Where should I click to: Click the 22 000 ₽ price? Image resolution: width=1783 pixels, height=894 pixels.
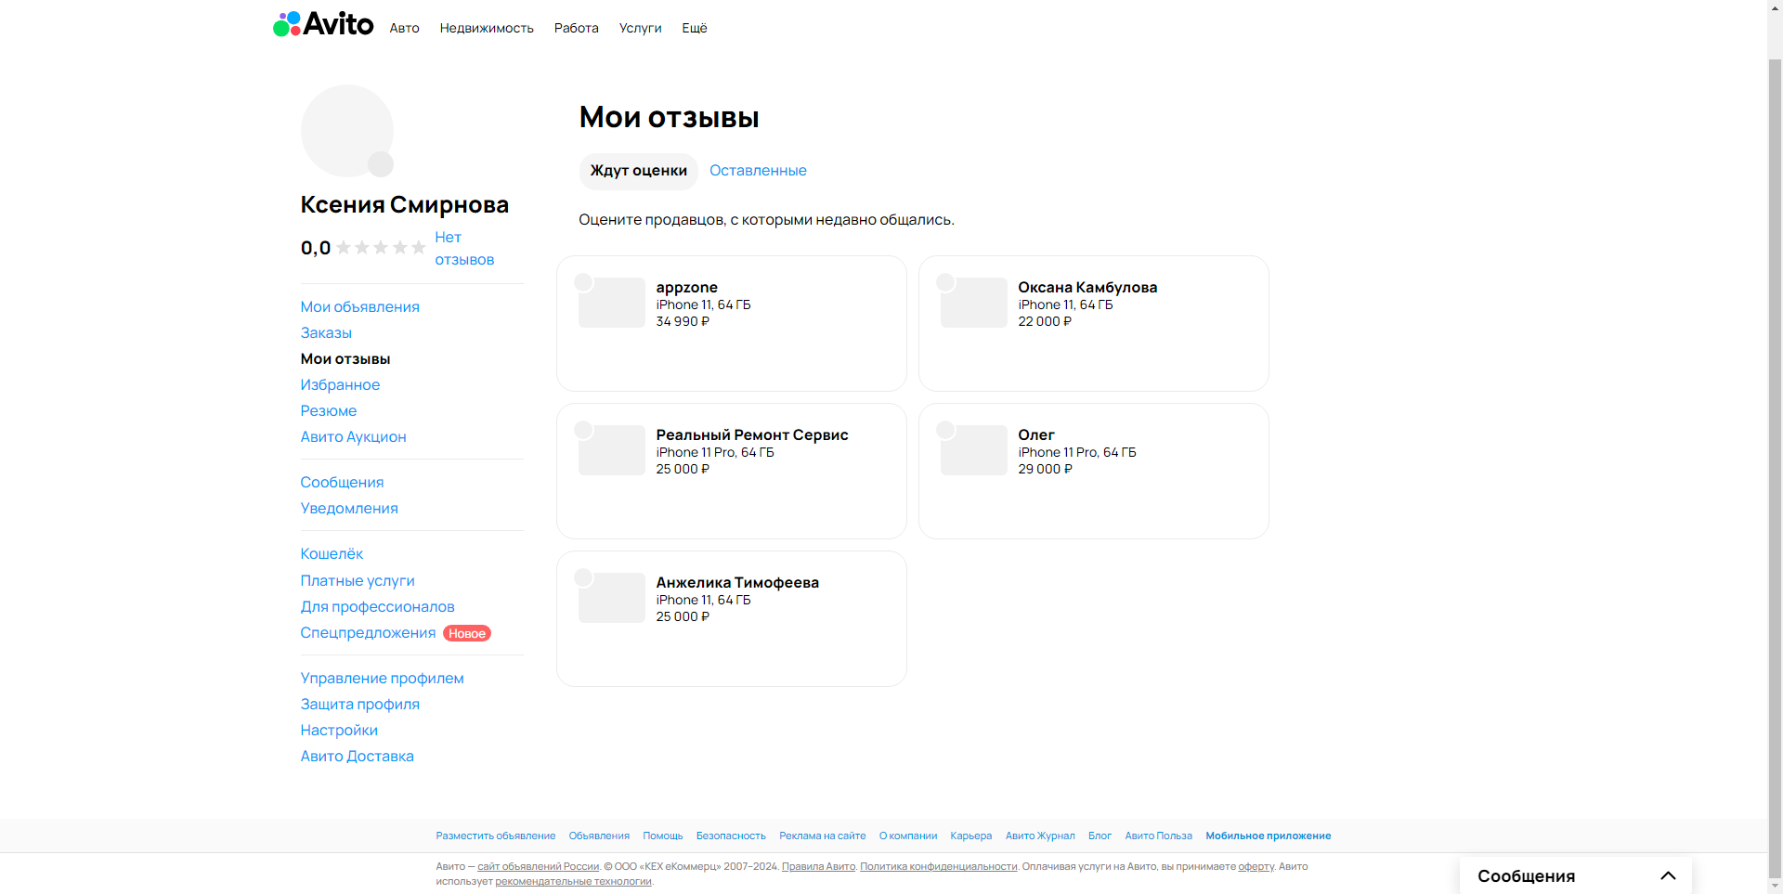(x=1045, y=321)
